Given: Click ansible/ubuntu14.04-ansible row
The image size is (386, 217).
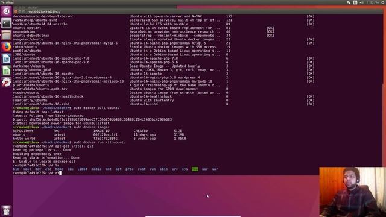Looking at the screenshot, I should [163, 24].
